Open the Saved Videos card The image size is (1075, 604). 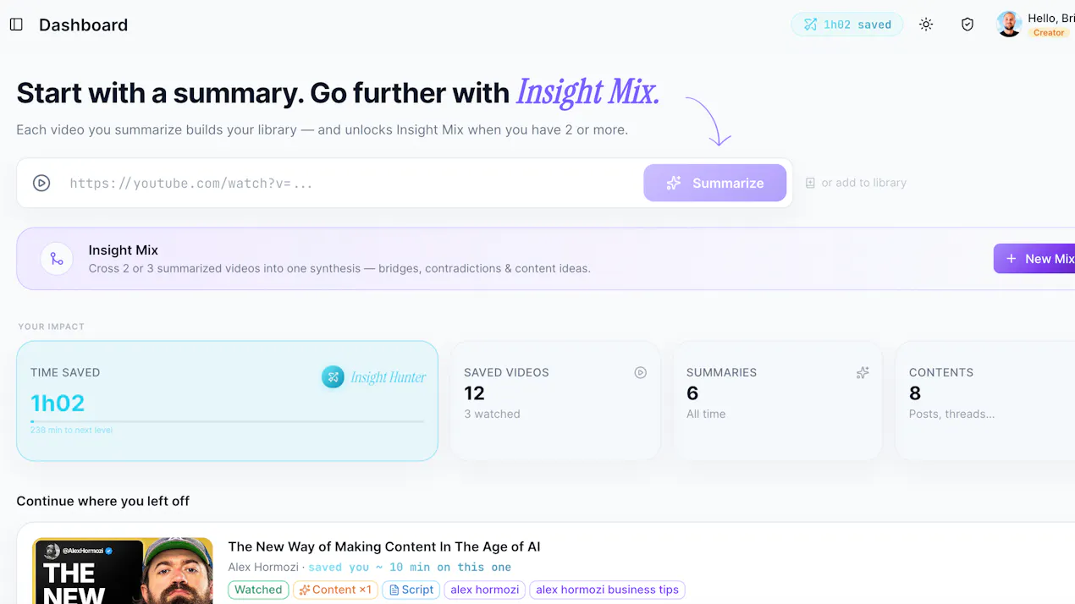[x=555, y=401]
